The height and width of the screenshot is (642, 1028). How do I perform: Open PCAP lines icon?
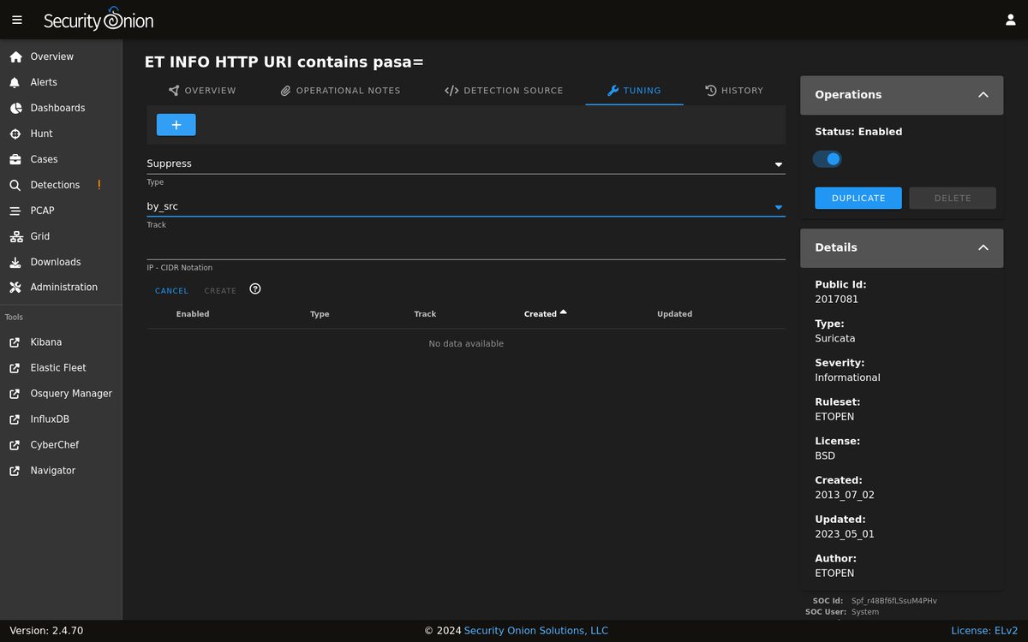15,211
